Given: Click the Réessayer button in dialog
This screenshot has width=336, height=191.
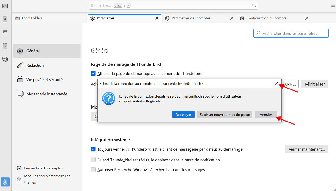Looking at the screenshot, I should click(x=183, y=115).
